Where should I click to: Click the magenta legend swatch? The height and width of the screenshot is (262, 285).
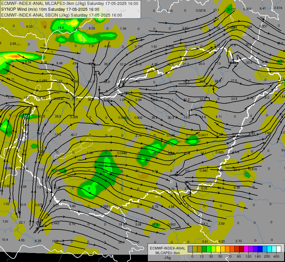(x=246, y=249)
